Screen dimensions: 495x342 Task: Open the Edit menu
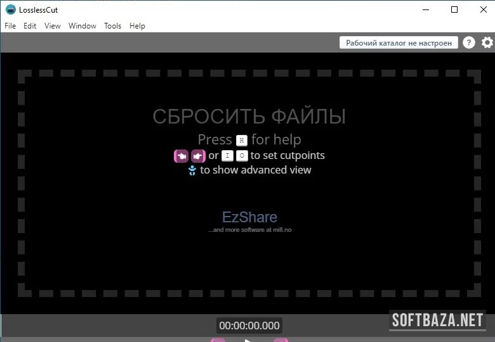(30, 26)
